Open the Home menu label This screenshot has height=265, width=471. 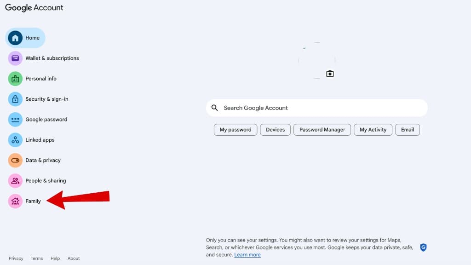[33, 38]
